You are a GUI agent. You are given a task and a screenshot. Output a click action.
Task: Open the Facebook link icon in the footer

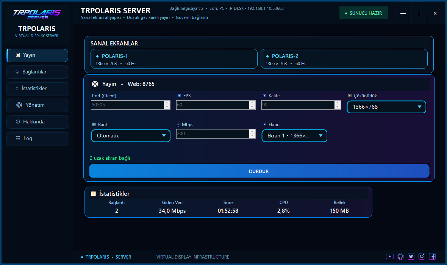pos(433,256)
